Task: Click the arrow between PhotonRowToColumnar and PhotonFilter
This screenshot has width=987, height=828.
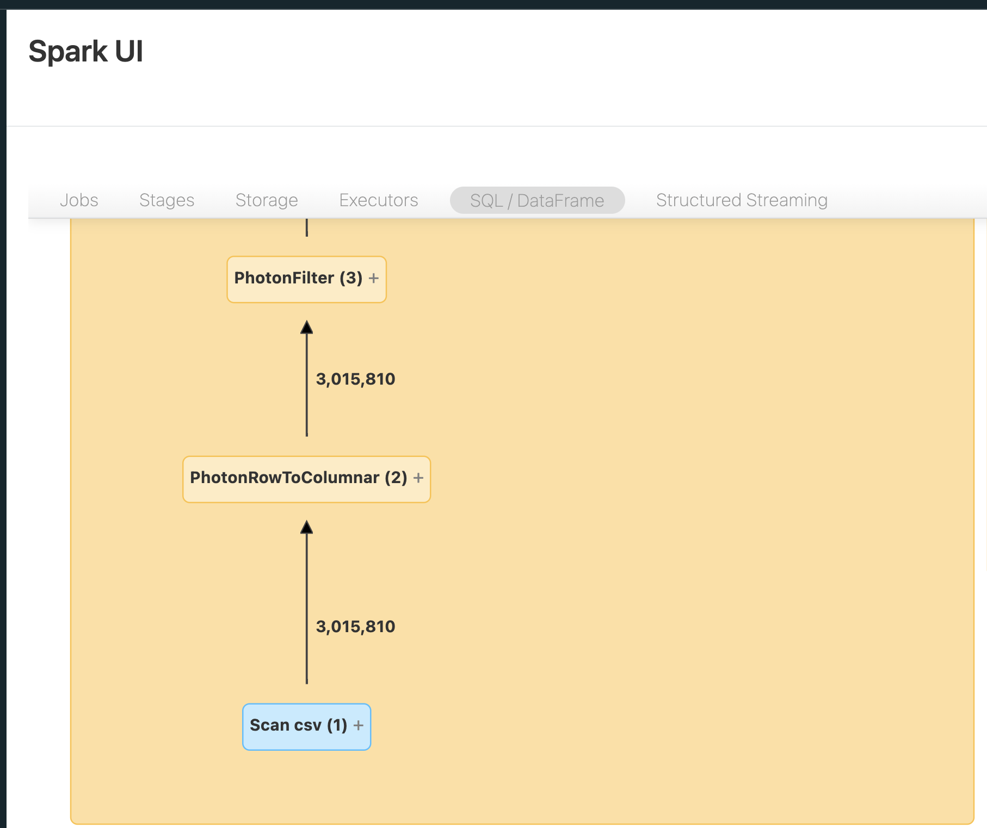Action: [307, 381]
